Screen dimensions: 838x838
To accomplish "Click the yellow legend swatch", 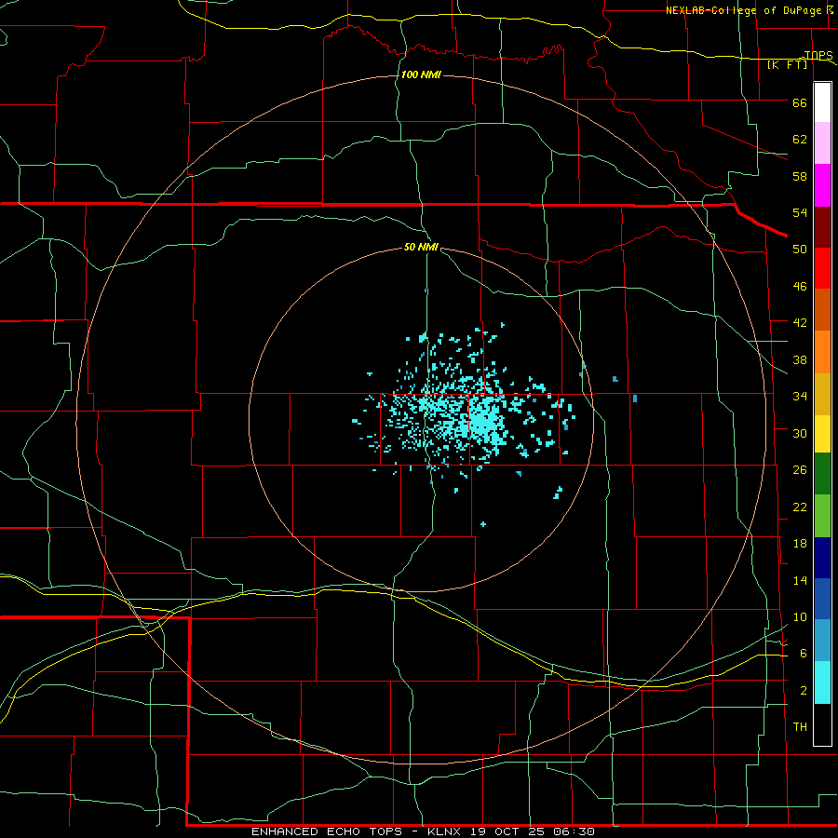I will tap(822, 434).
